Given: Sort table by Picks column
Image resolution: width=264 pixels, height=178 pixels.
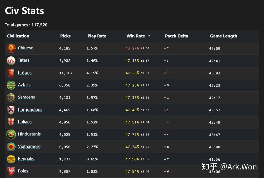Looking at the screenshot, I should pyautogui.click(x=65, y=36).
